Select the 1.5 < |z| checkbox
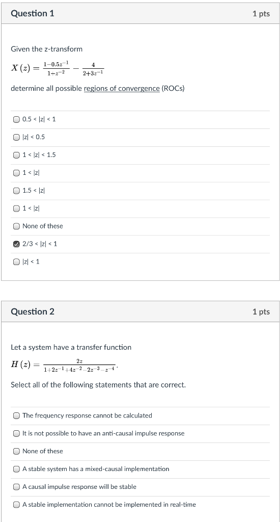The height and width of the screenshot is (522, 280). point(16,191)
